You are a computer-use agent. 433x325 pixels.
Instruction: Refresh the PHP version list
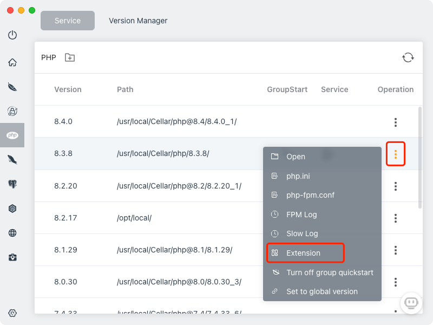click(408, 57)
